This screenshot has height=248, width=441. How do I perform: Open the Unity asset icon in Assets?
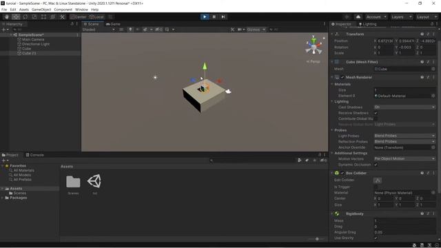point(94,181)
